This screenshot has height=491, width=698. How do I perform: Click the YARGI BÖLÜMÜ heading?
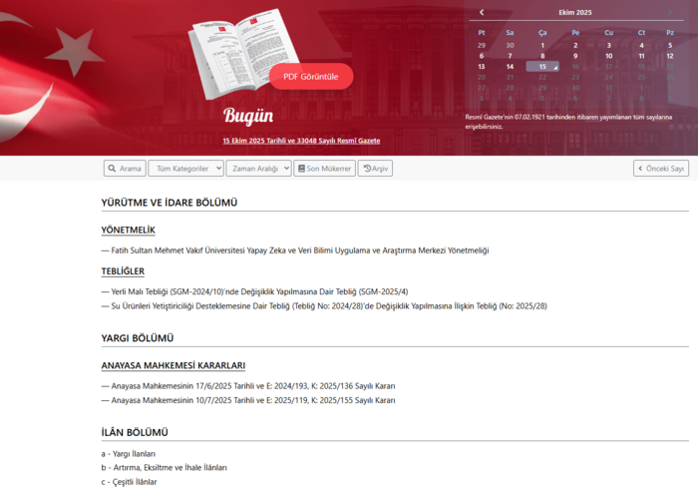(x=138, y=338)
